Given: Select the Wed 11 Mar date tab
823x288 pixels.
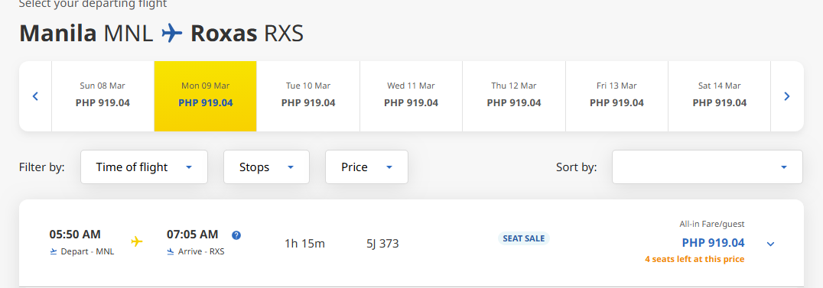Looking at the screenshot, I should tap(411, 96).
